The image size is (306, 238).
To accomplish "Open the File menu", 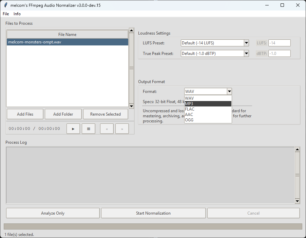I will (6, 14).
